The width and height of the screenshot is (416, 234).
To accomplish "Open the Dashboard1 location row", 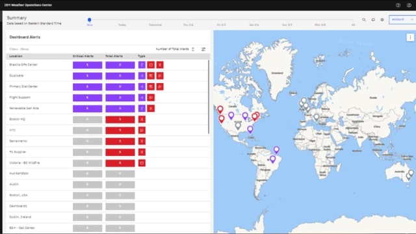I will click(18, 206).
